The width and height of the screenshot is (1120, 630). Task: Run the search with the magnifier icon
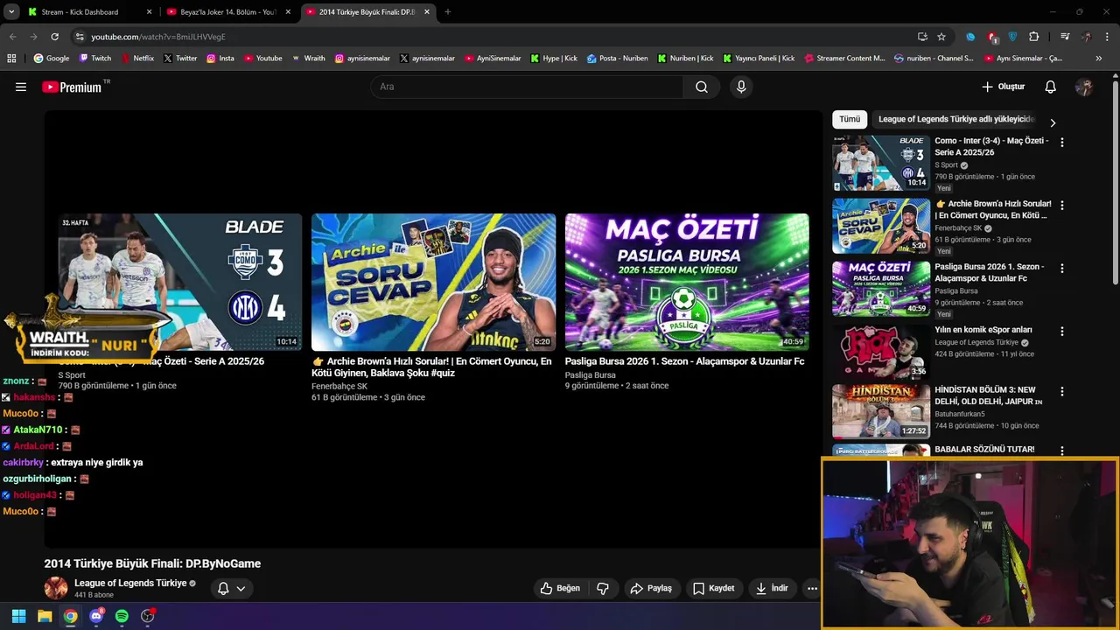702,87
